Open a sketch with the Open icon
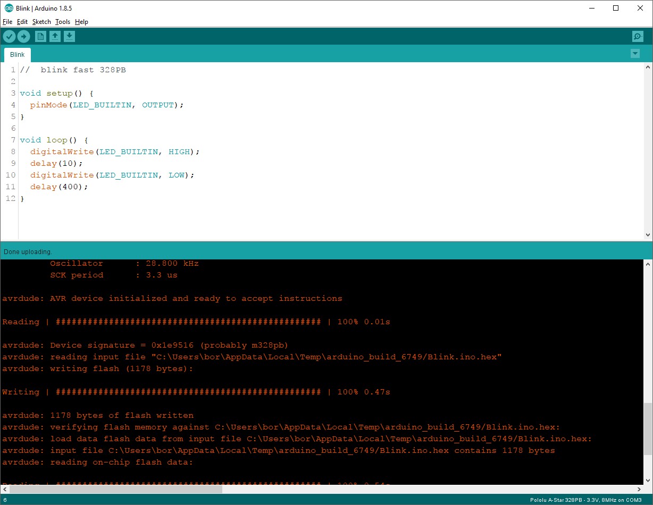The height and width of the screenshot is (505, 653). (55, 36)
